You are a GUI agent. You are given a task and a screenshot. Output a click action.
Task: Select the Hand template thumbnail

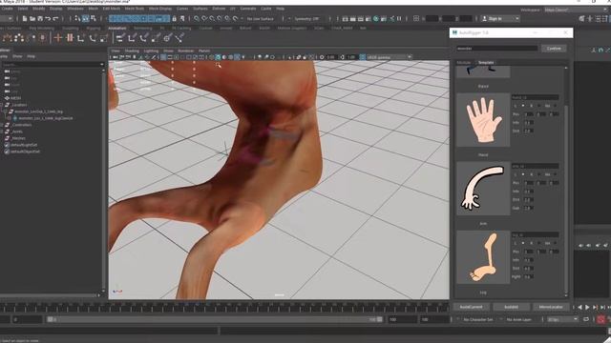[483, 120]
